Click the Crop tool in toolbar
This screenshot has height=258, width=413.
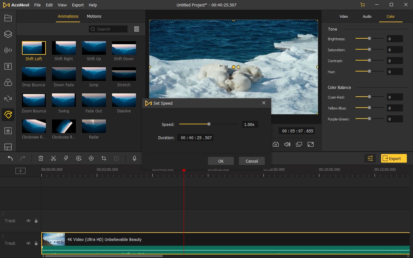click(x=104, y=158)
